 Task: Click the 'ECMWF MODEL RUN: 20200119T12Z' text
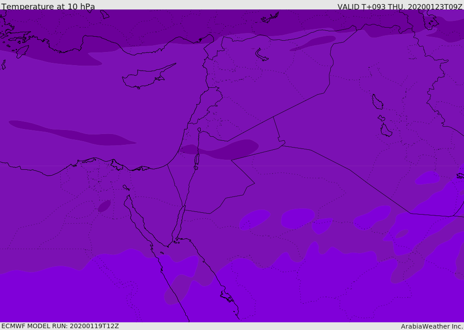pyautogui.click(x=60, y=326)
